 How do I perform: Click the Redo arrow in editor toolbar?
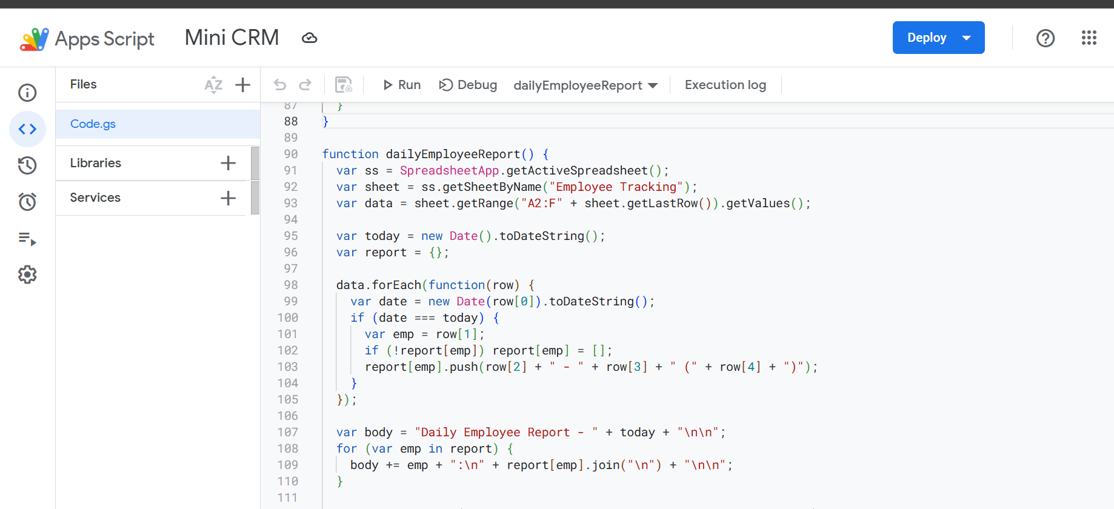coord(305,85)
